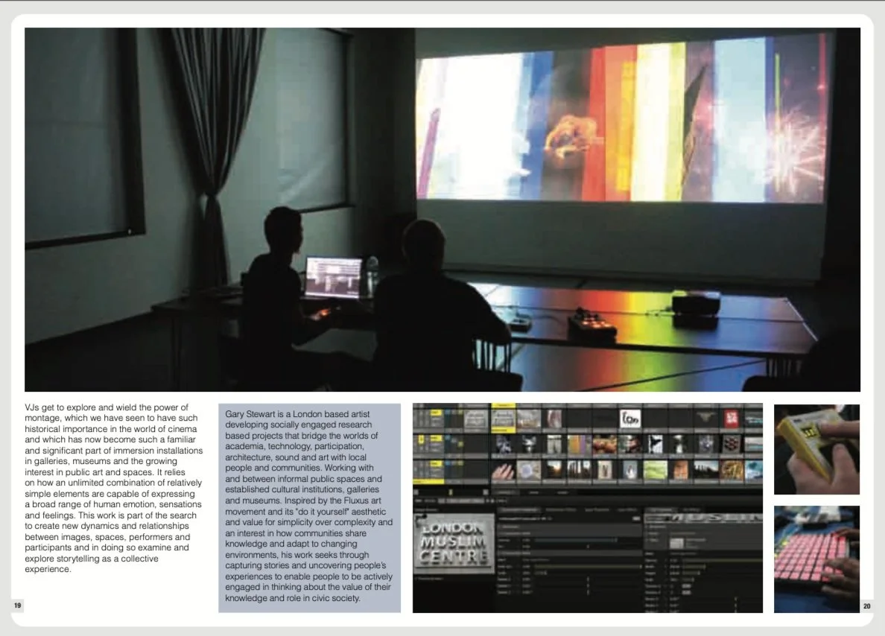Image resolution: width=885 pixels, height=636 pixels.
Task: Select the golden pattern clip in bottom row
Action: pyautogui.click(x=731, y=470)
